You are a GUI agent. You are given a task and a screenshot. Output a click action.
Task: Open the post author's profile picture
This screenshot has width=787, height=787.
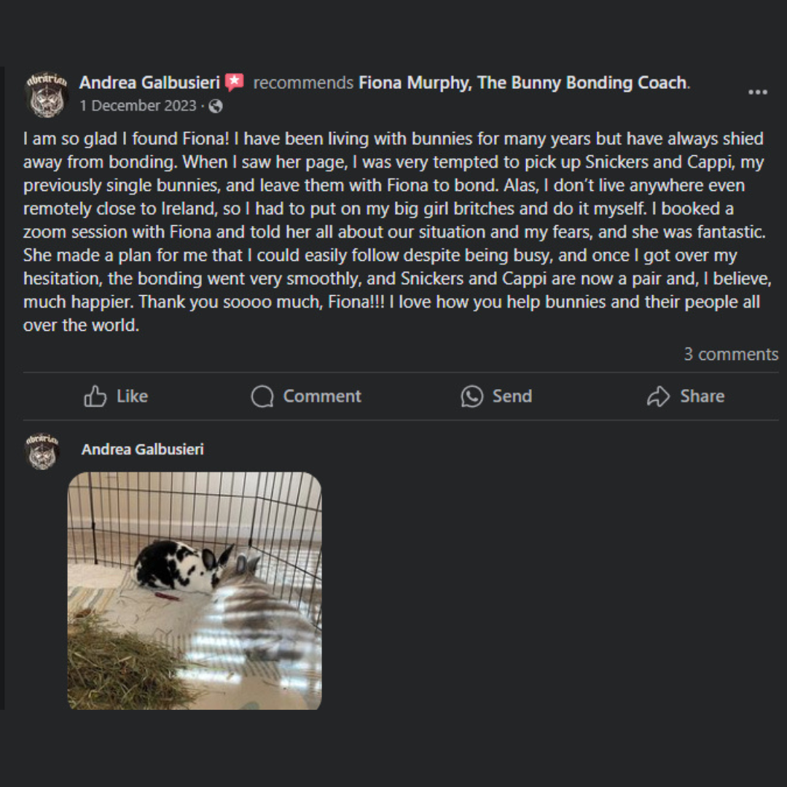(x=47, y=95)
